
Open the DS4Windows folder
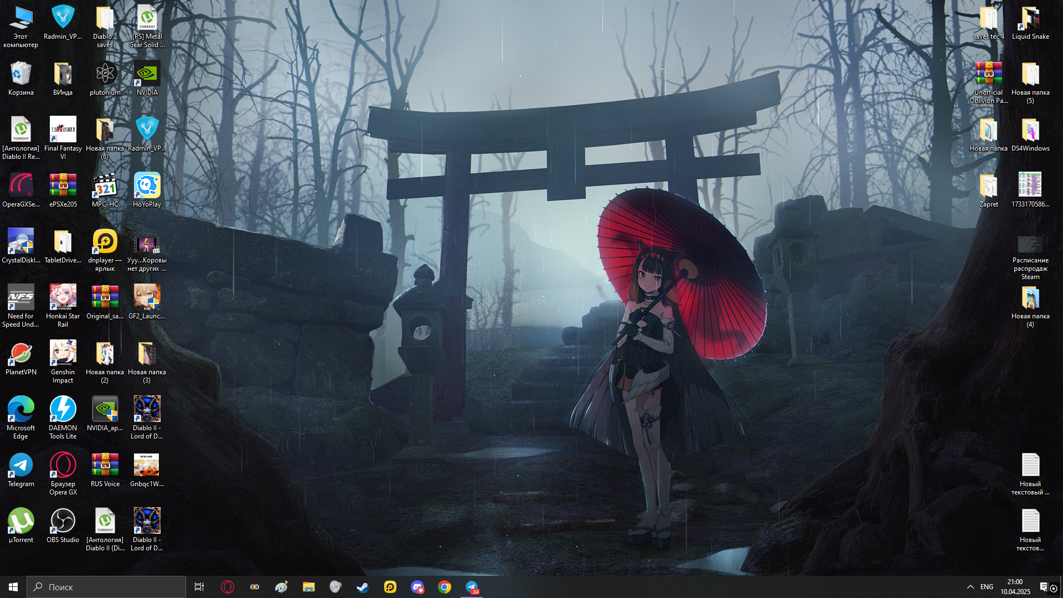tap(1031, 135)
